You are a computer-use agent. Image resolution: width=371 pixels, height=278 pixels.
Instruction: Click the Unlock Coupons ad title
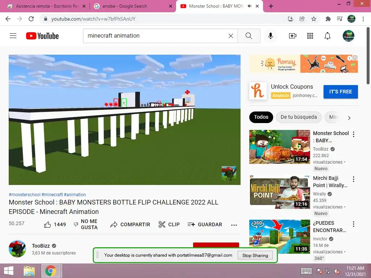tap(292, 87)
